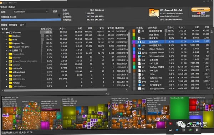This screenshot has width=214, height=135.
Task: Click the Users folder icon
Action: coord(10,40)
